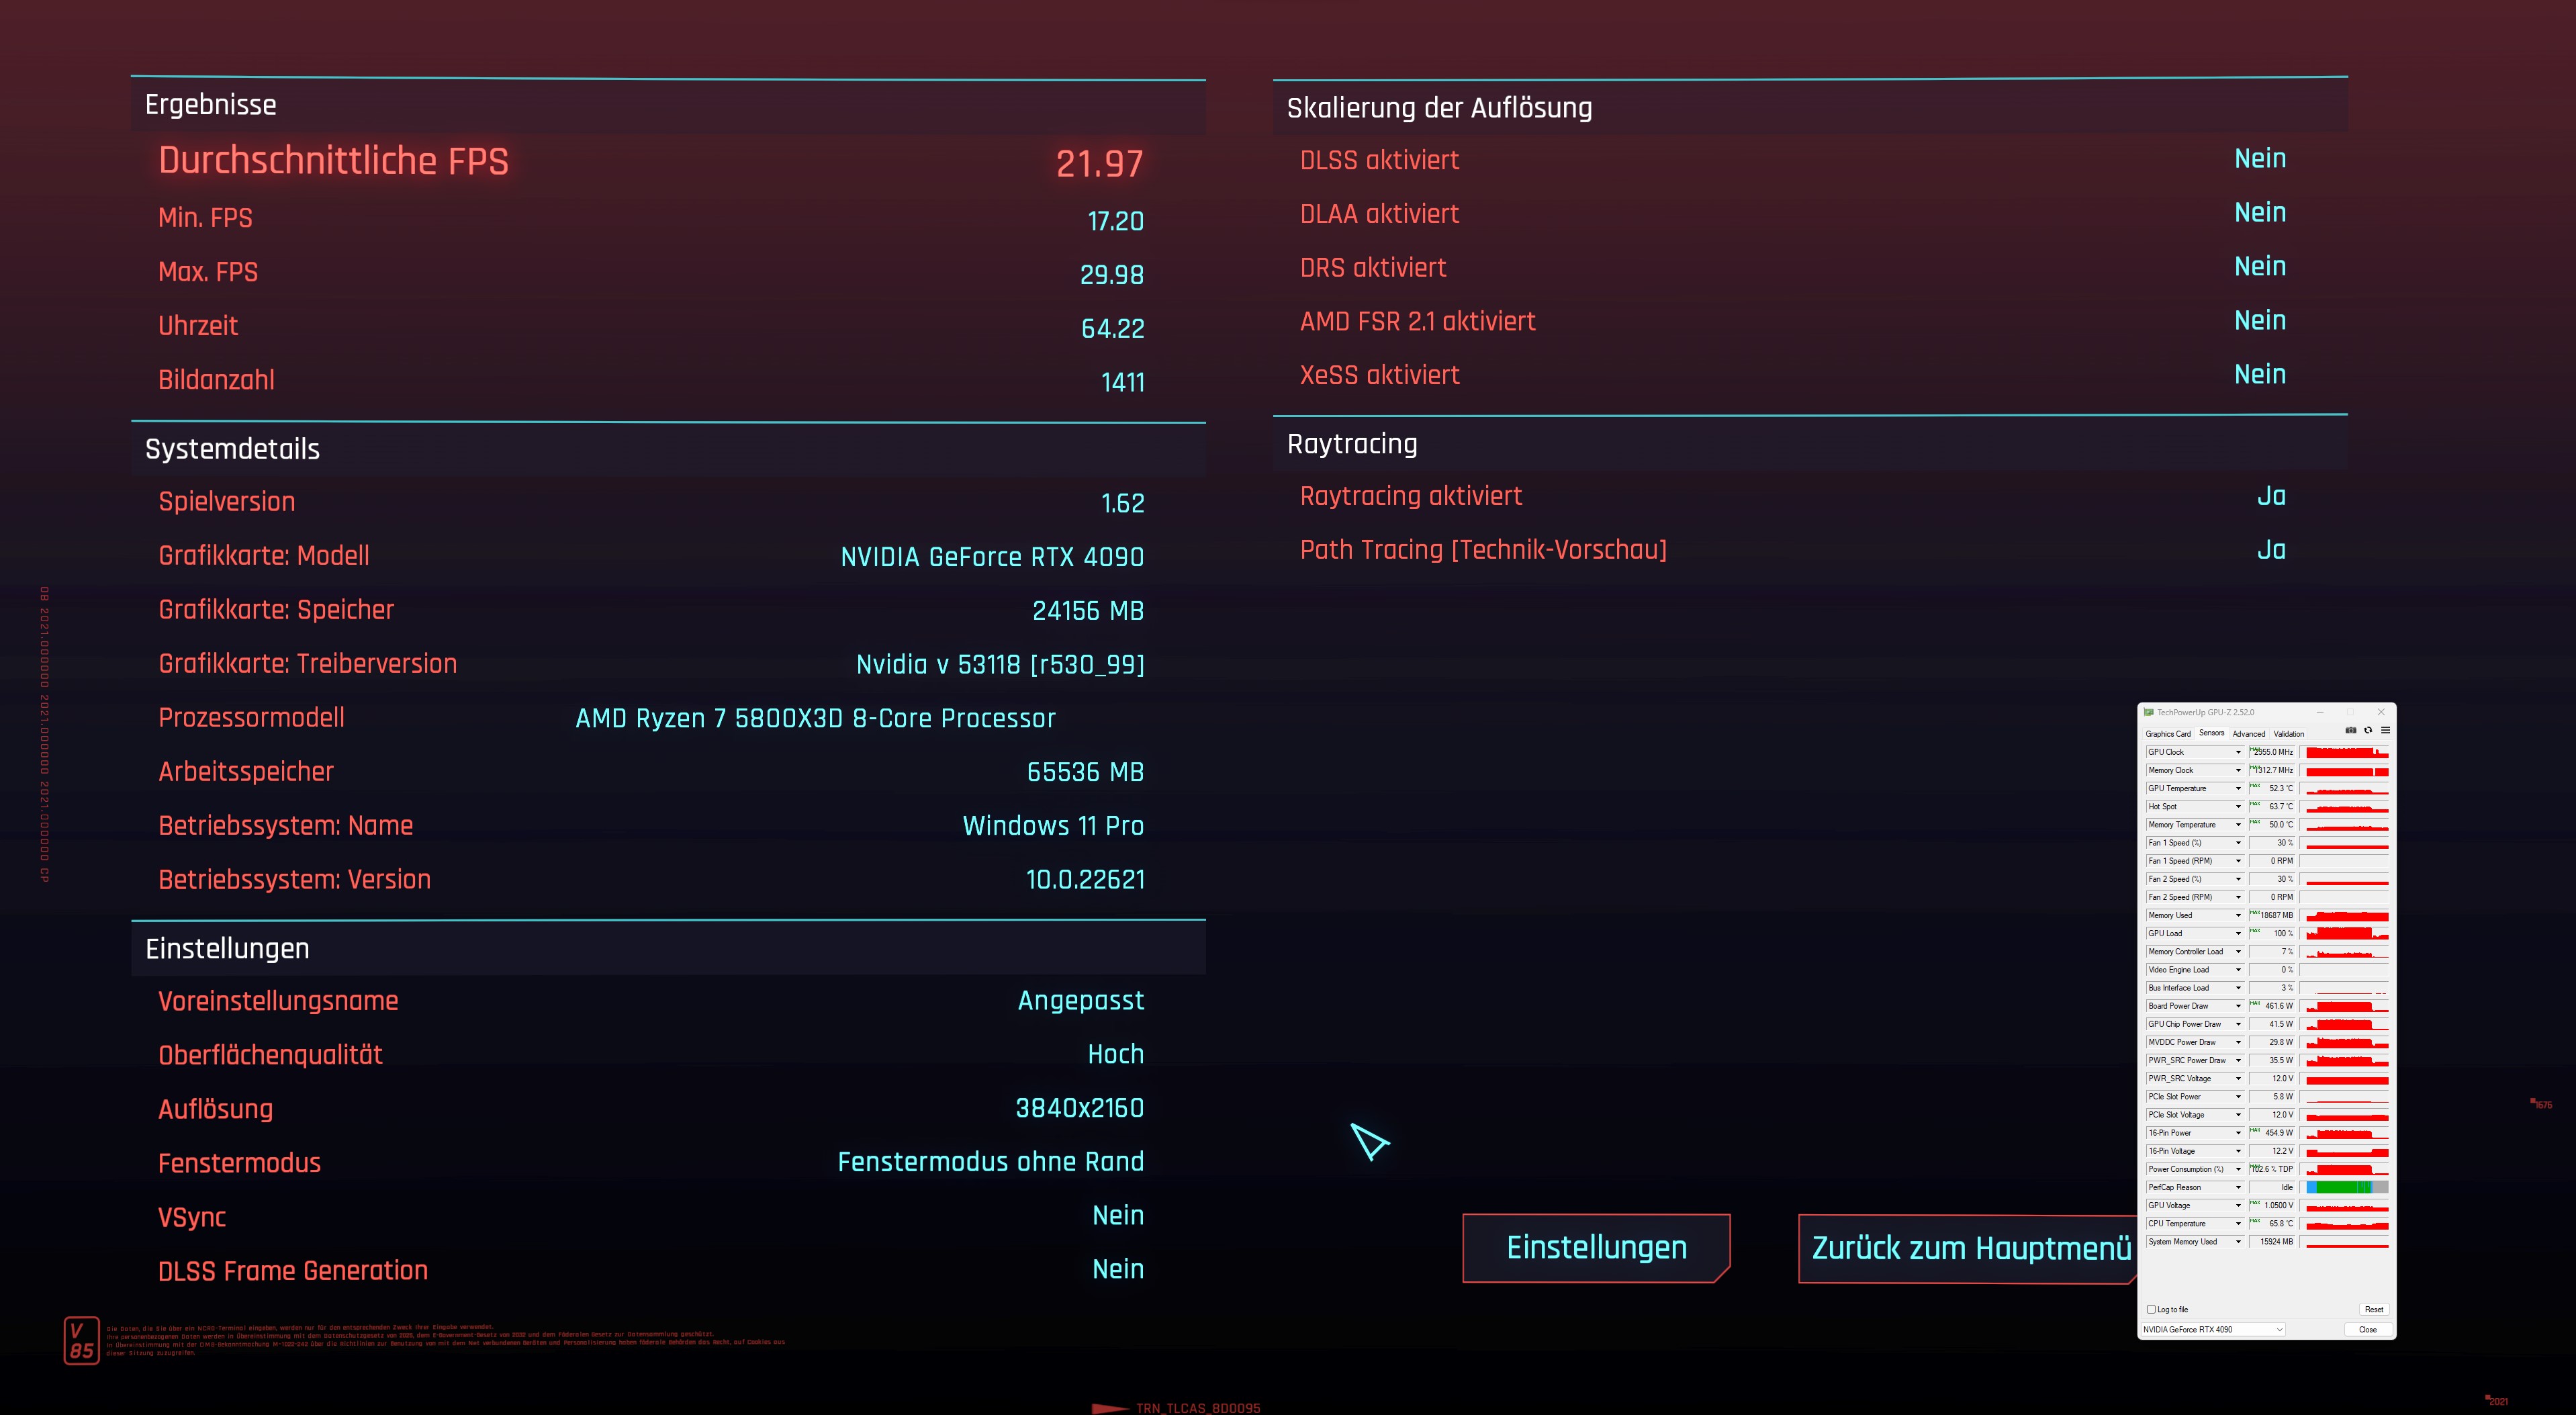Screen dimensions: 2576x1415
Task: Open the NVIDIA GeForce RTX 4090 device selector
Action: pyautogui.click(x=2213, y=1329)
